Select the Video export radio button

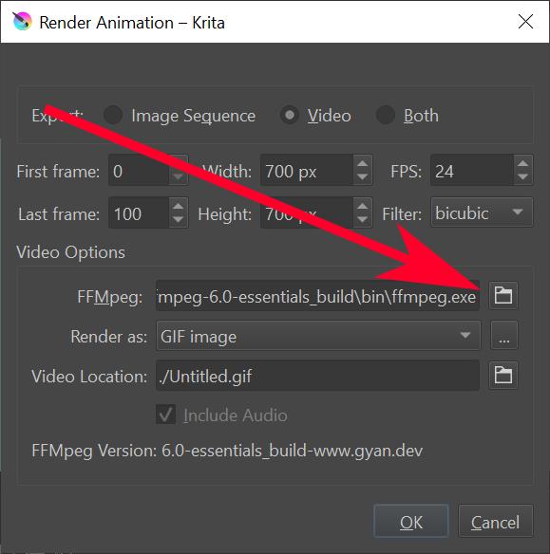coord(290,115)
